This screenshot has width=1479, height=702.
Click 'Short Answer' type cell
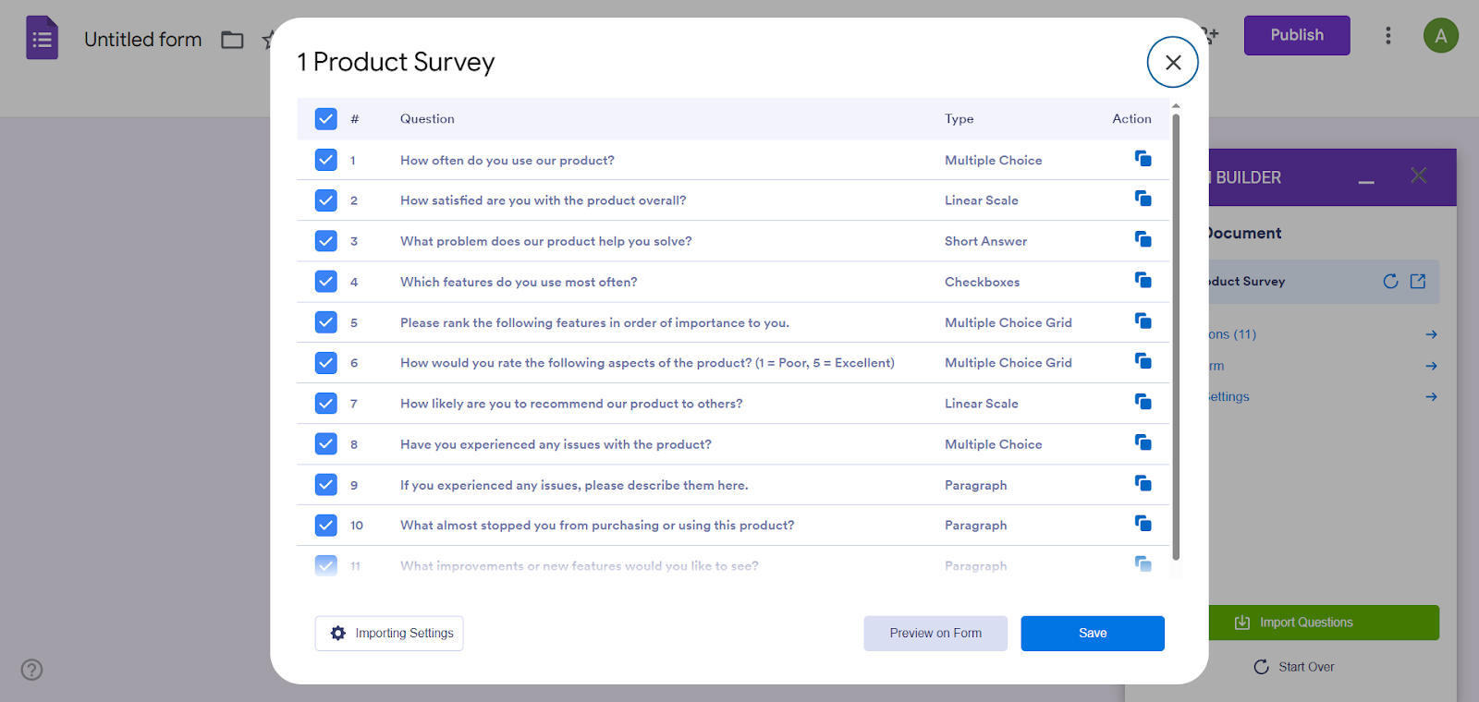click(x=985, y=242)
